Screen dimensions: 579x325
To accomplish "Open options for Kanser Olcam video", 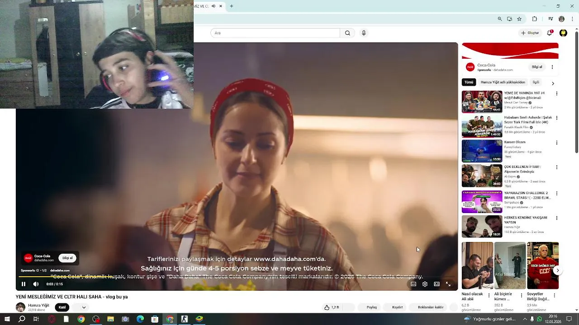I will point(556,143).
